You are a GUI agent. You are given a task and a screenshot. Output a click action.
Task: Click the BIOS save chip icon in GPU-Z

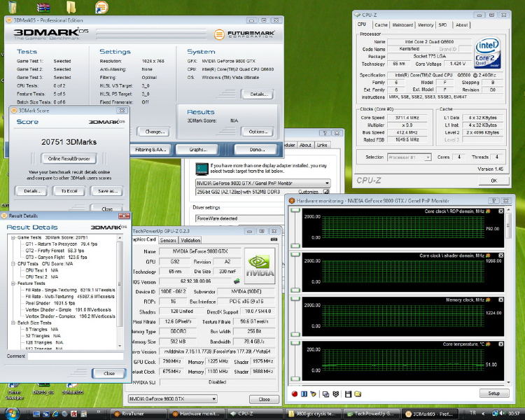point(237,281)
